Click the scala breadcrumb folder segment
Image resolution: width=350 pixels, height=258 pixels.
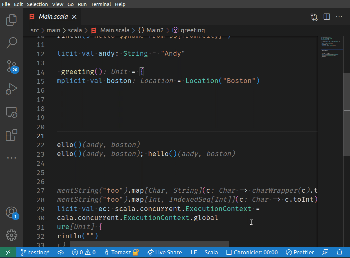point(75,30)
